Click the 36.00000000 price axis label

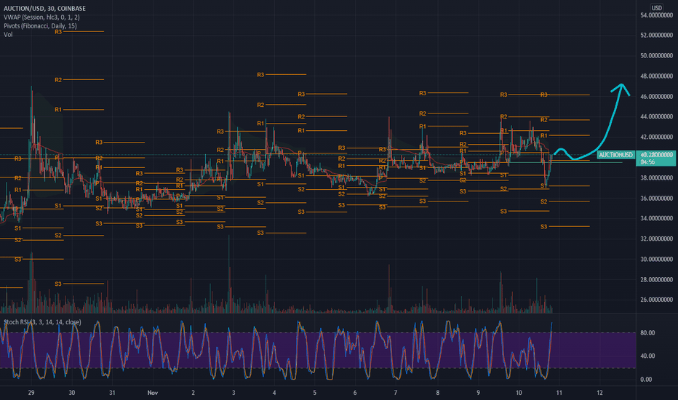click(x=656, y=198)
